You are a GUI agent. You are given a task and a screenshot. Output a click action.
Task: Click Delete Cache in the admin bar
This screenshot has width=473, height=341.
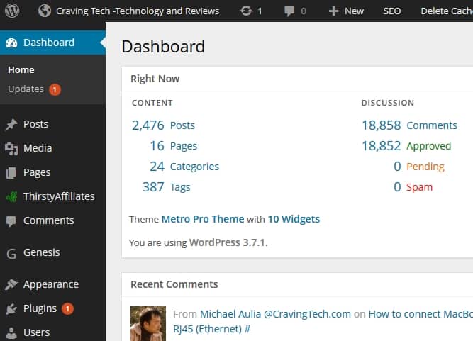pos(447,11)
